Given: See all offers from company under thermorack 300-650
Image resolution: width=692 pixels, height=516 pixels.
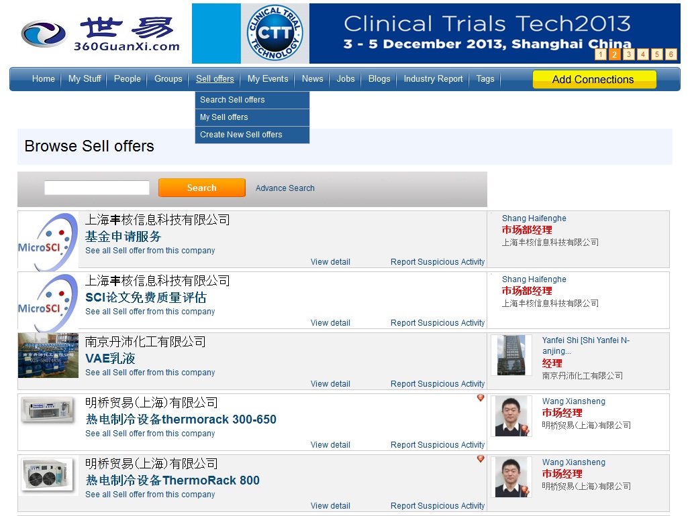Looking at the screenshot, I should [150, 433].
